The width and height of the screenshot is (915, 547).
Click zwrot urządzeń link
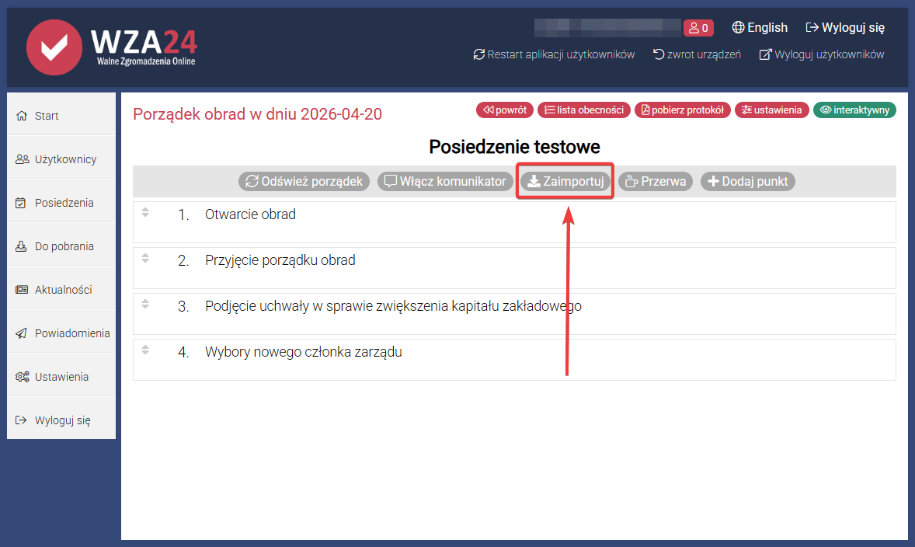pos(697,54)
